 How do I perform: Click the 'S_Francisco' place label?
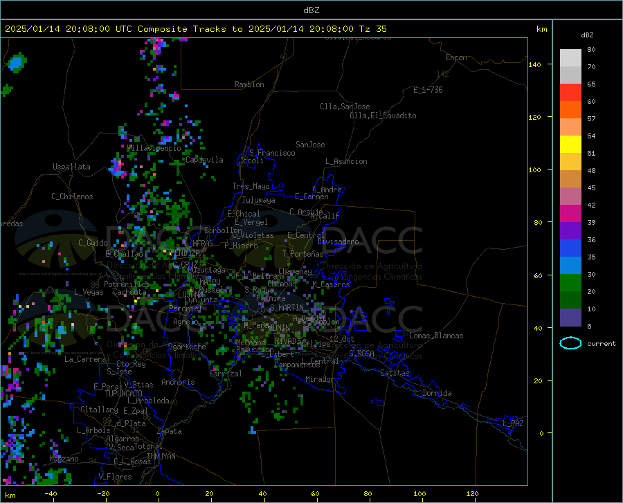(x=273, y=153)
